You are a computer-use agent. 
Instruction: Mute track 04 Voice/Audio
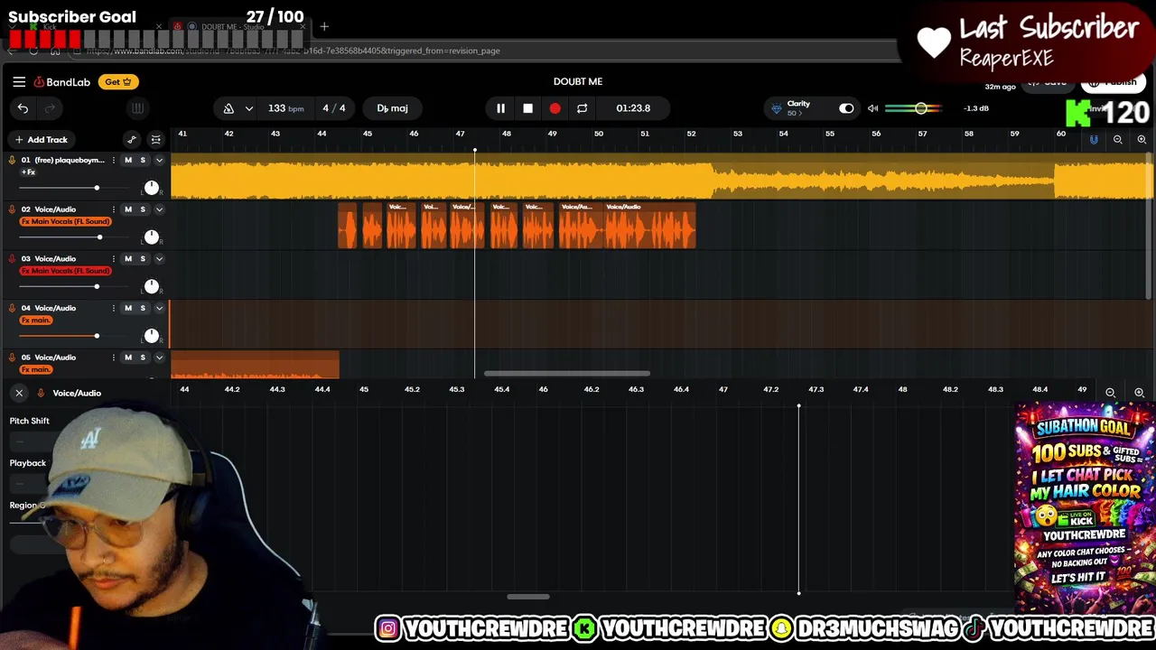[x=128, y=308]
